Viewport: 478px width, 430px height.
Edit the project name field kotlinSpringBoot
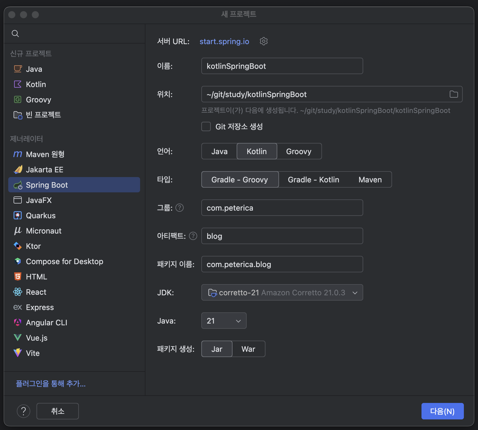click(282, 66)
